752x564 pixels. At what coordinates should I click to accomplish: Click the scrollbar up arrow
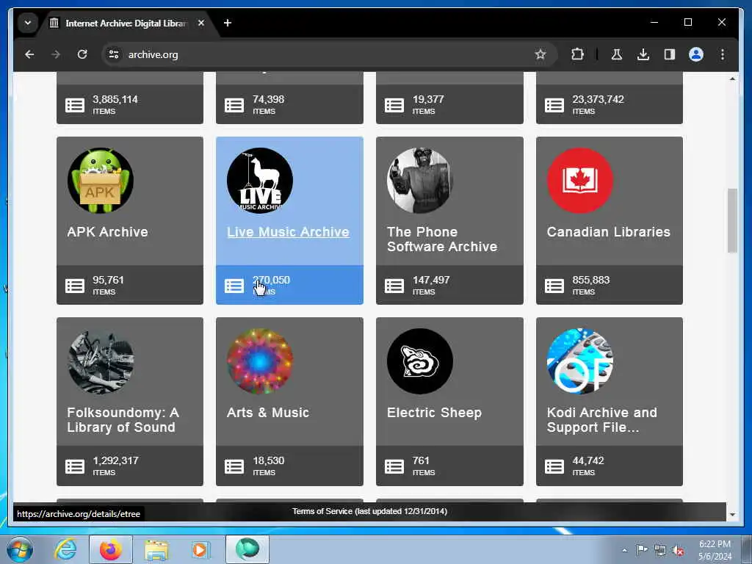[x=732, y=79]
